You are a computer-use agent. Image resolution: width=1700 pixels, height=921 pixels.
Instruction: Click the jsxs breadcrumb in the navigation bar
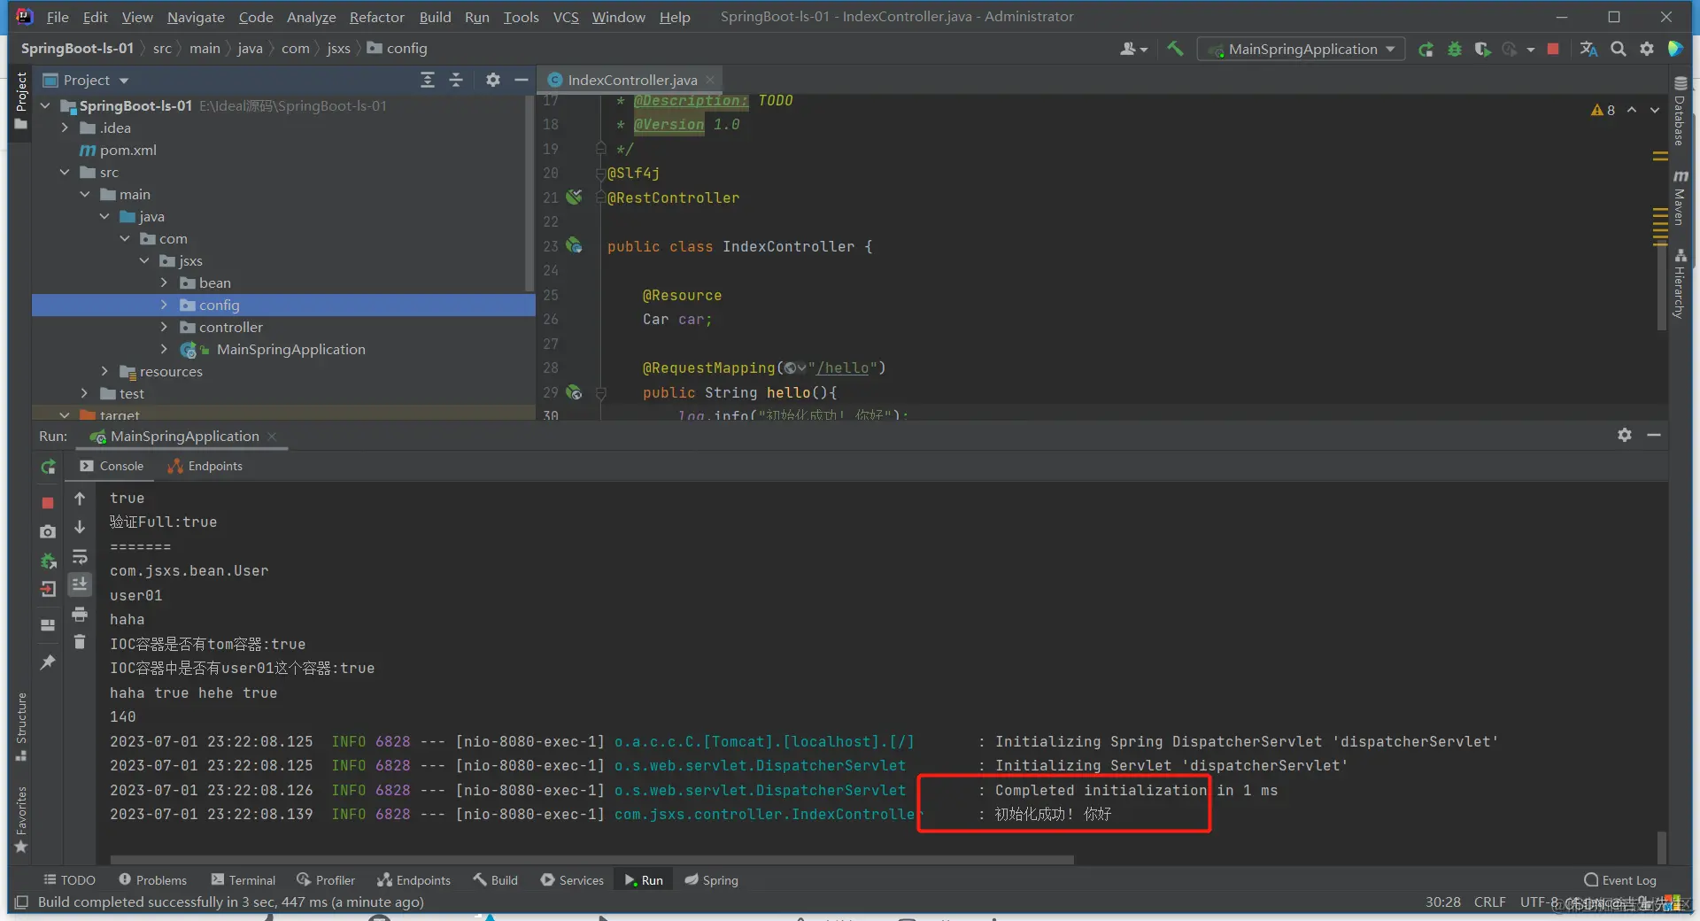(338, 48)
